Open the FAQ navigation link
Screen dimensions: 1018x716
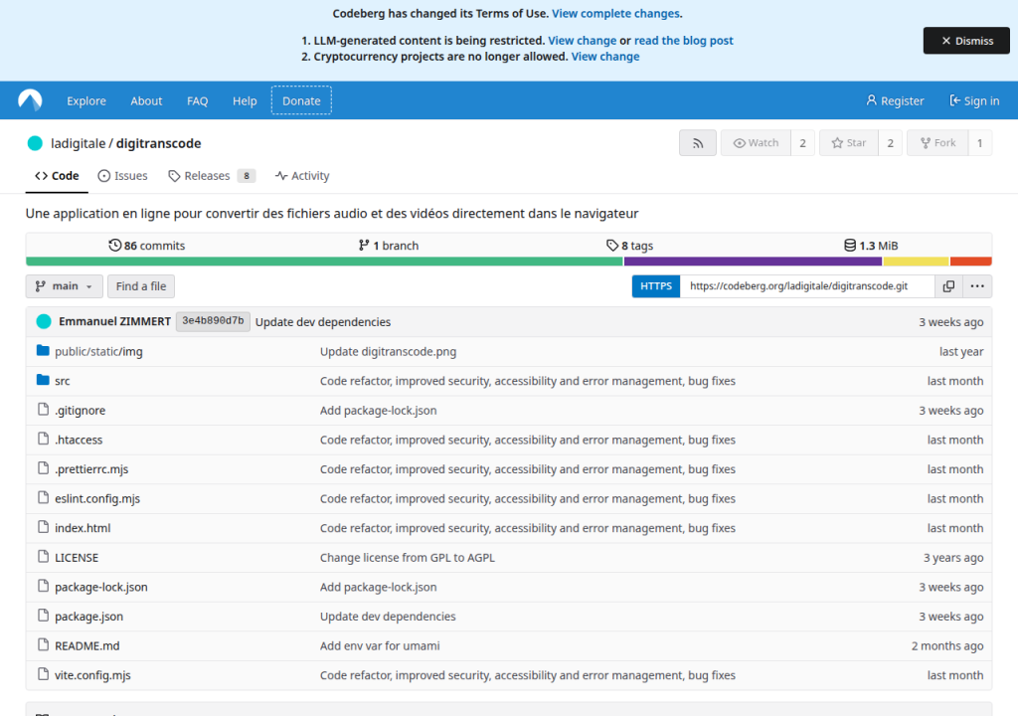coord(198,100)
